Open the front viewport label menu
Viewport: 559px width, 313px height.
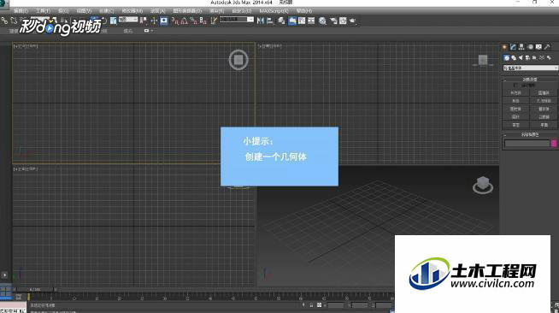pos(269,46)
